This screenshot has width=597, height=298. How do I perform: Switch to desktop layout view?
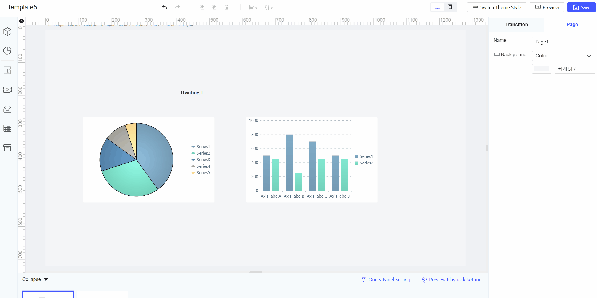437,7
